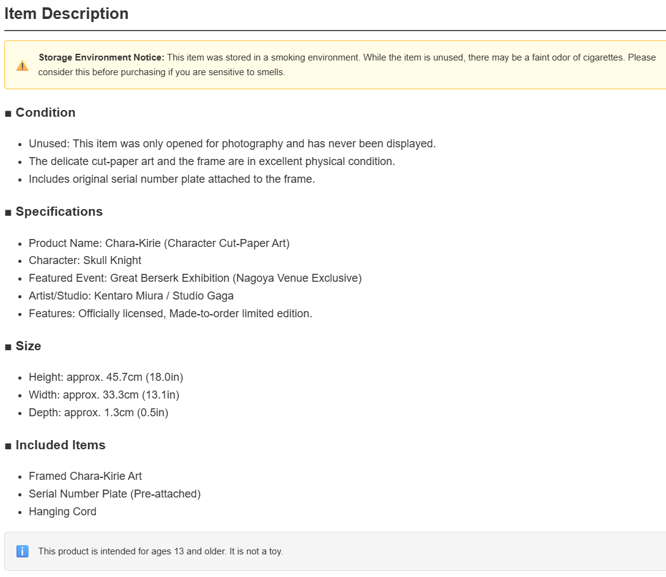Click the 'Width: approx. 33.3cm' line
The width and height of the screenshot is (666, 577).
coord(104,395)
